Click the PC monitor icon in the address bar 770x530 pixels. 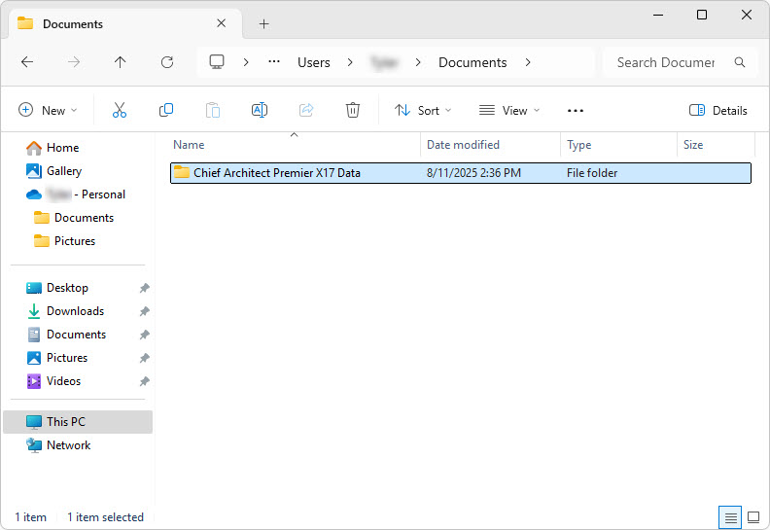coord(217,62)
